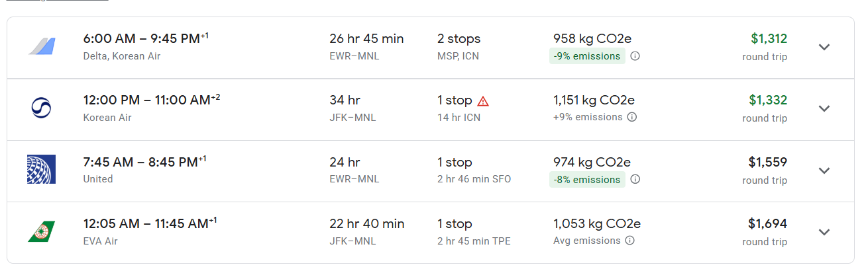This screenshot has width=868, height=269.
Task: Click the -9% emissions green badge
Action: tap(586, 56)
